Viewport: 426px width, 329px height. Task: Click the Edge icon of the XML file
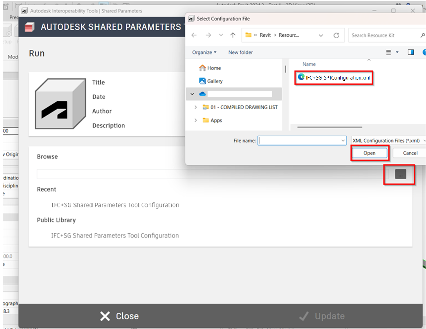[x=301, y=77]
